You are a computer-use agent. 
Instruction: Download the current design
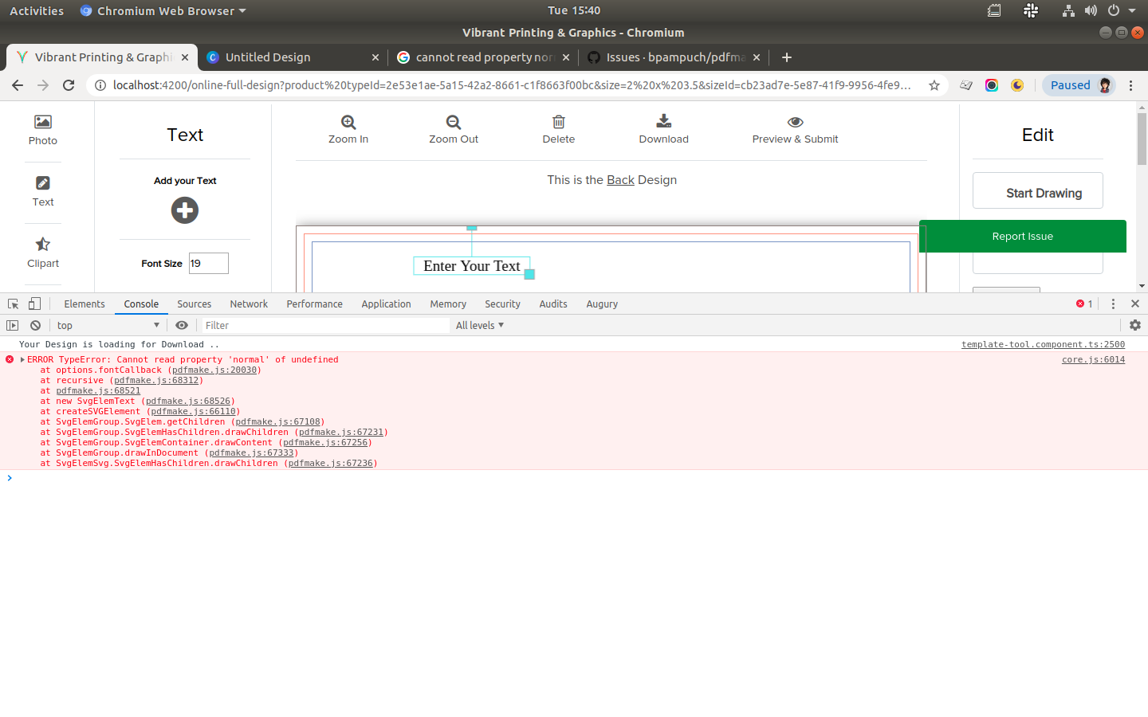663,129
